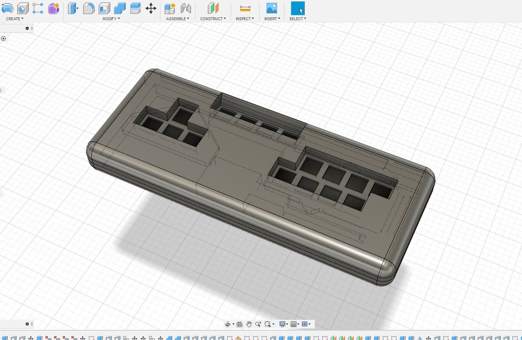Click the Display Settings monitor icon

point(282,324)
